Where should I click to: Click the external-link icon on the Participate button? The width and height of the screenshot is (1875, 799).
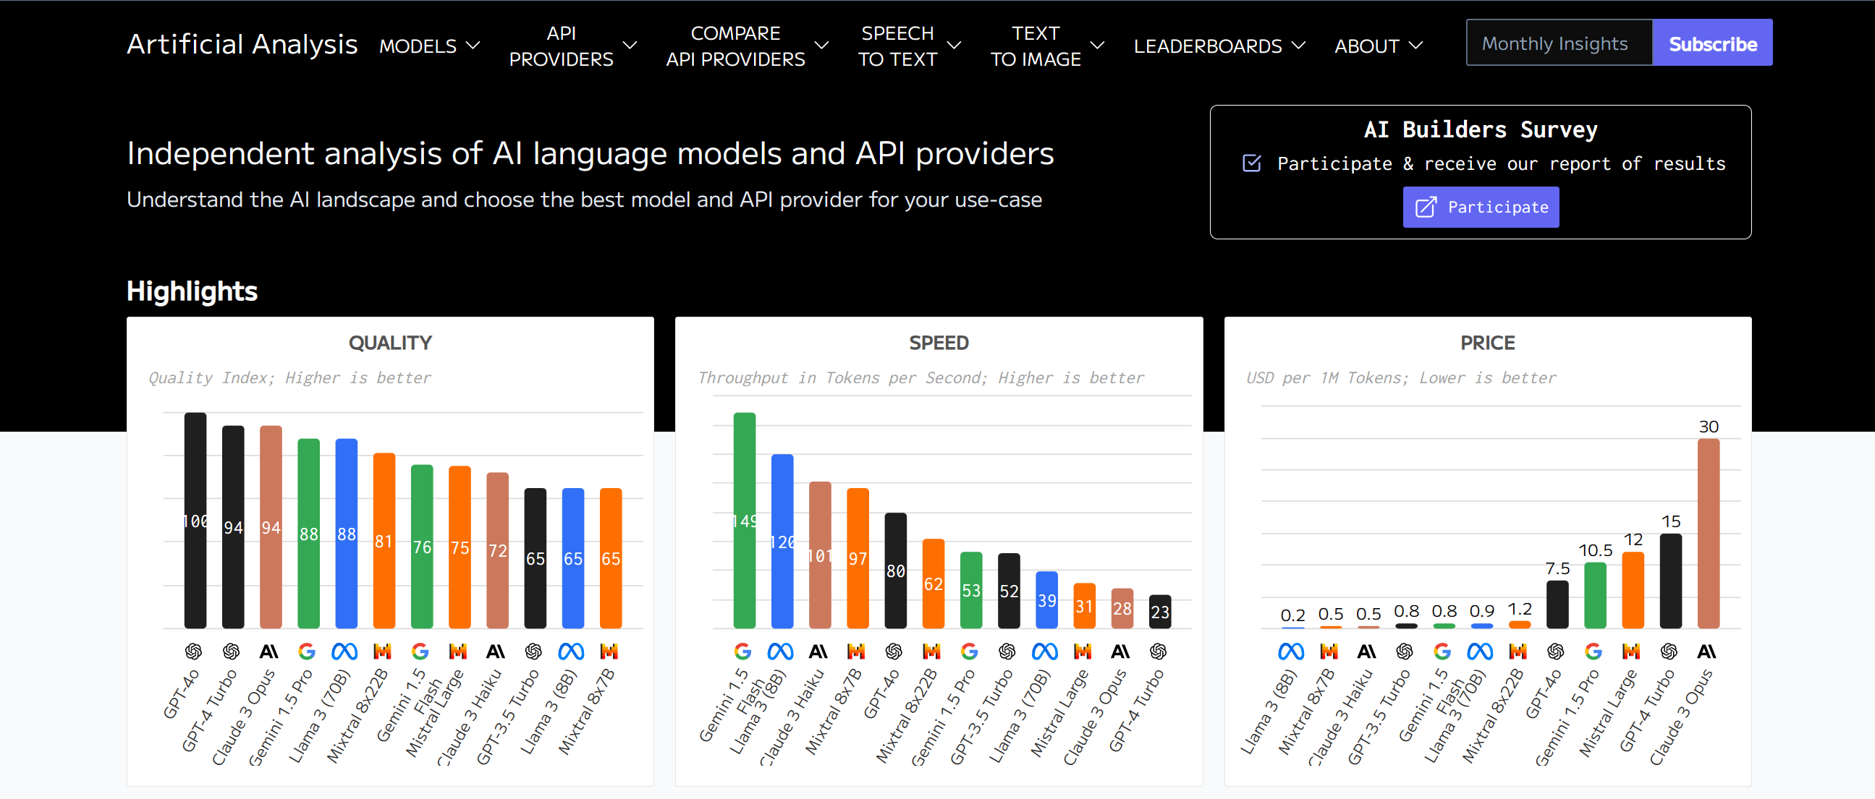[1425, 208]
